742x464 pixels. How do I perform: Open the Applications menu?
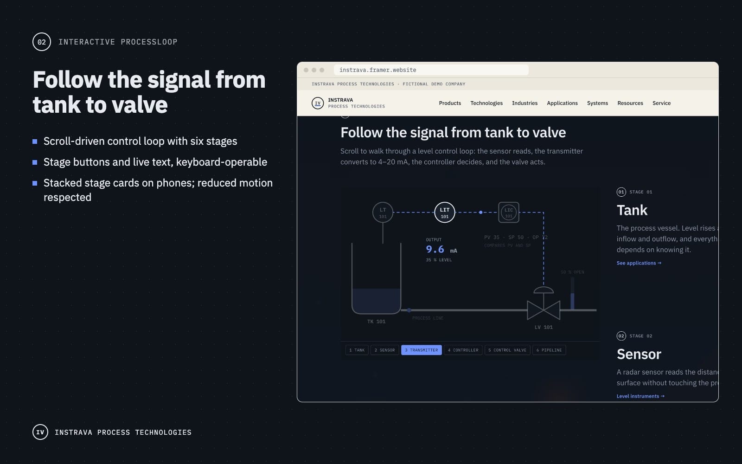[562, 103]
